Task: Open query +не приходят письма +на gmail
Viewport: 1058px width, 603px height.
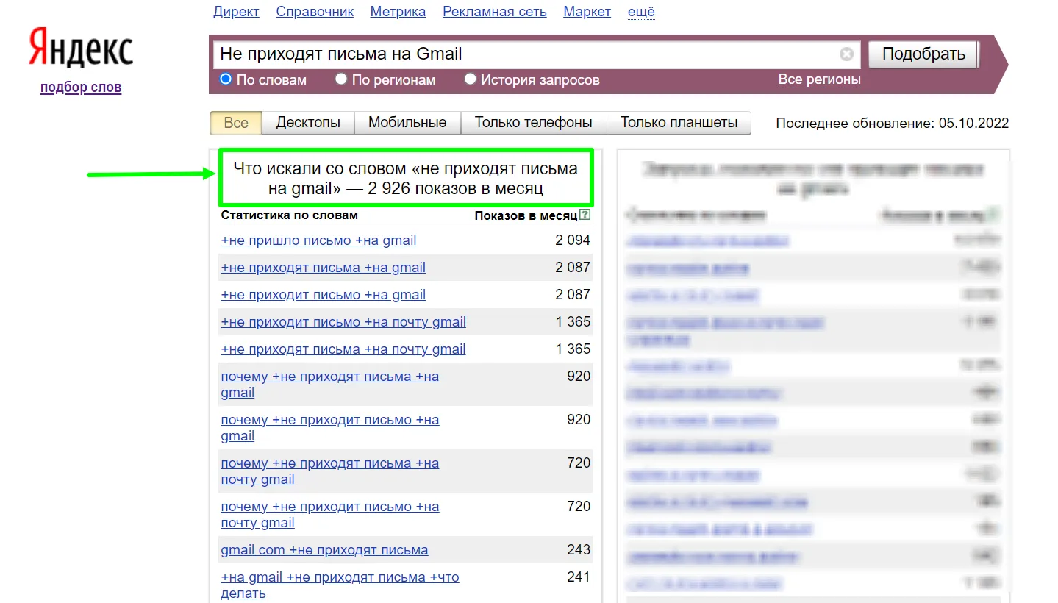Action: [323, 268]
